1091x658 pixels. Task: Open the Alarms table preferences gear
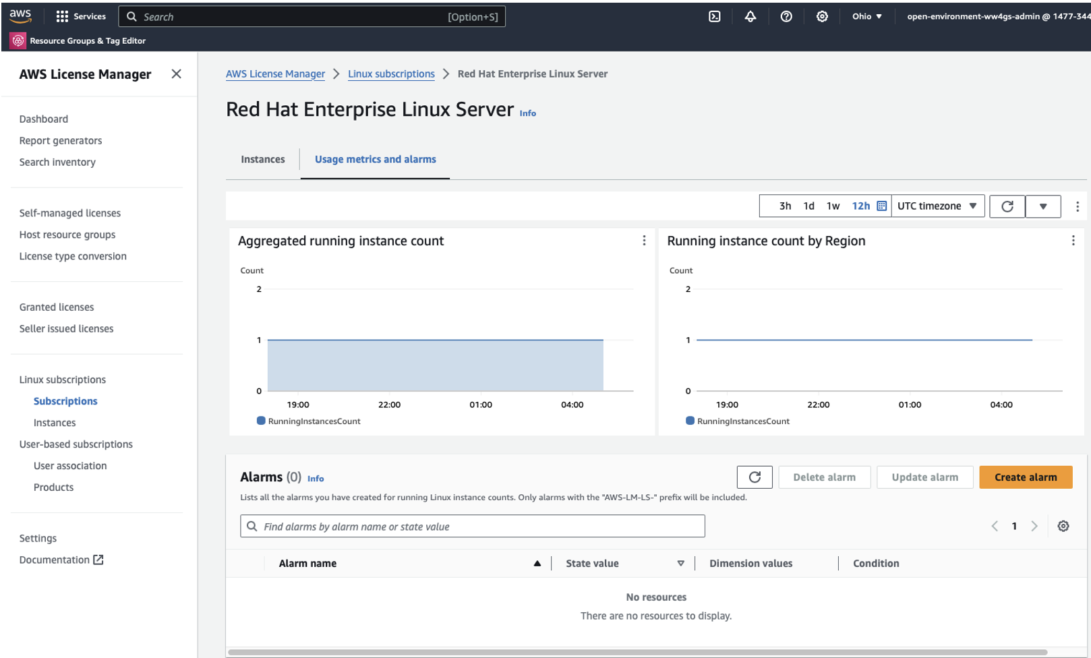(x=1063, y=526)
